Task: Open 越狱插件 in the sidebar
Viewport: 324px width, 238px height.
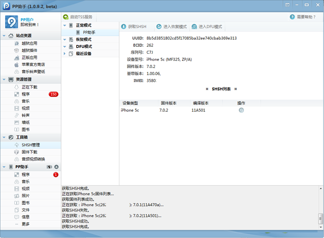Action: (x=30, y=50)
